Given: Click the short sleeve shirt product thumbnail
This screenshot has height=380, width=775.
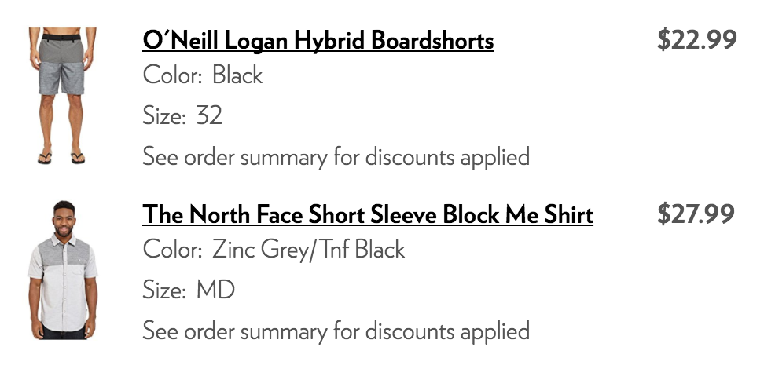Looking at the screenshot, I should point(62,269).
